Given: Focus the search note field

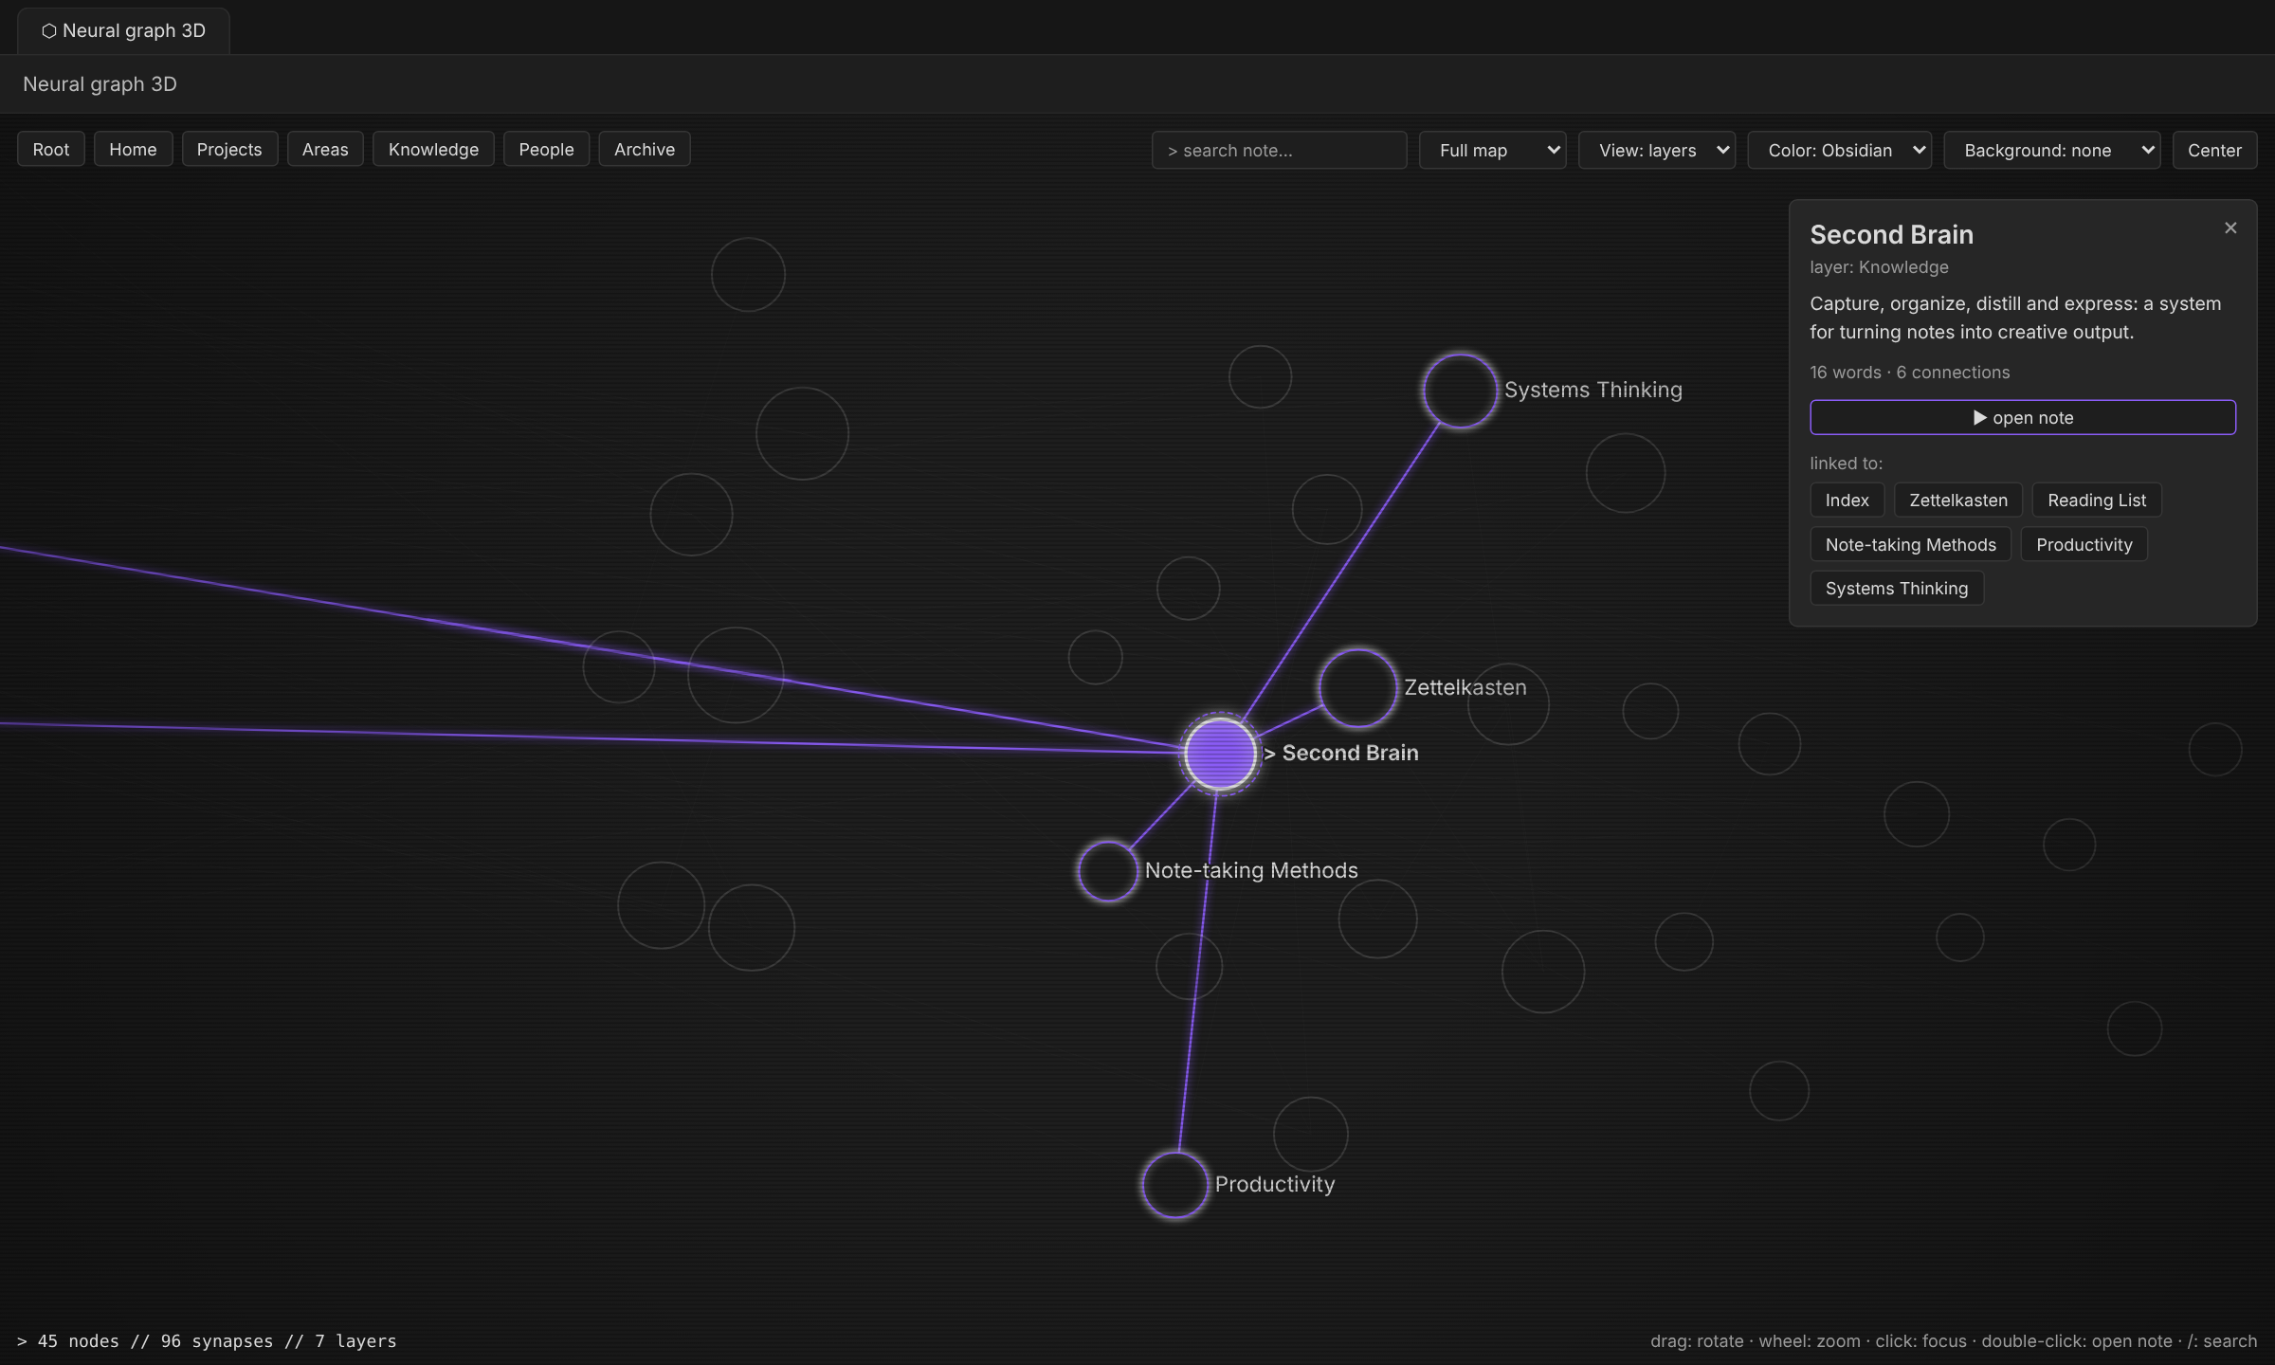Looking at the screenshot, I should coord(1279,150).
